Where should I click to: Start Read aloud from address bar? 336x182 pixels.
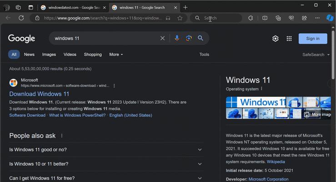[168, 18]
